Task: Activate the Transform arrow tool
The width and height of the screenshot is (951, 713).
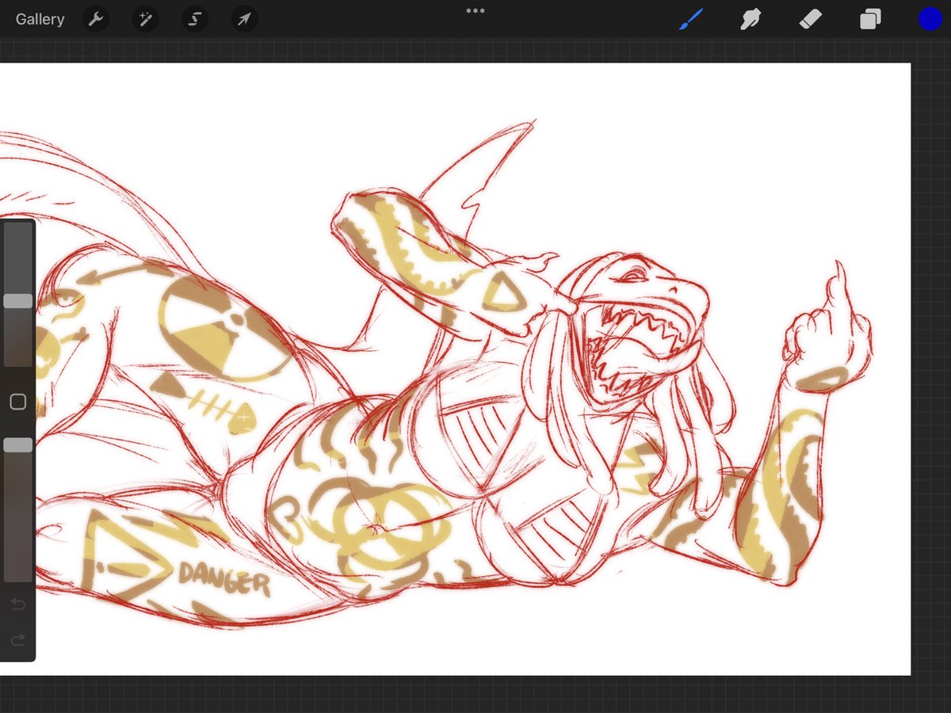Action: coord(244,19)
